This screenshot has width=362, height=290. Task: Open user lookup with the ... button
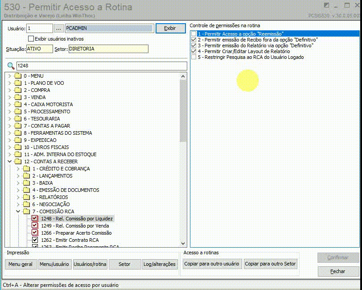point(59,29)
